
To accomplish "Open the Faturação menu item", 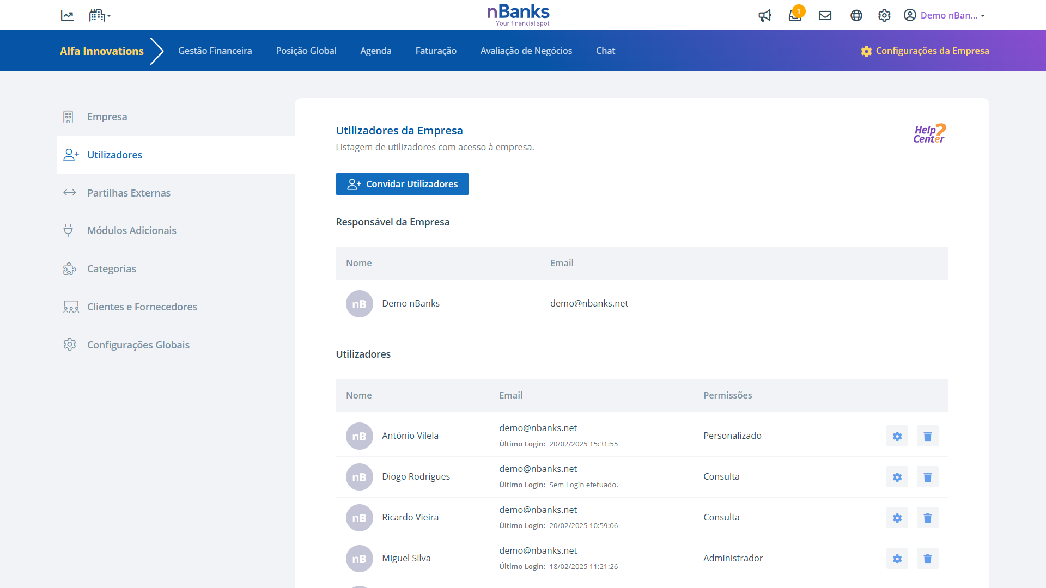I will click(436, 51).
